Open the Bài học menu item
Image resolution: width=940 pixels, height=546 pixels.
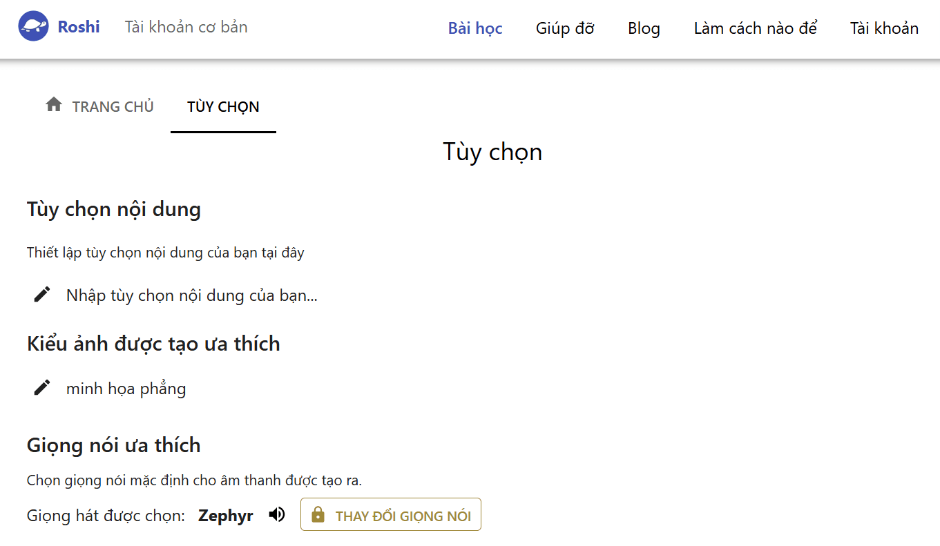click(x=474, y=28)
